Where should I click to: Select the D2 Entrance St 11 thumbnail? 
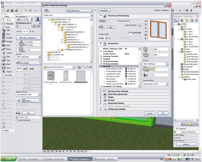(81, 77)
